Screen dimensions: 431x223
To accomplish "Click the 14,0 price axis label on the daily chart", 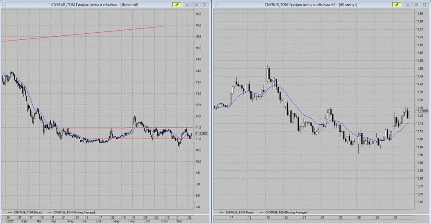I will click(199, 71).
